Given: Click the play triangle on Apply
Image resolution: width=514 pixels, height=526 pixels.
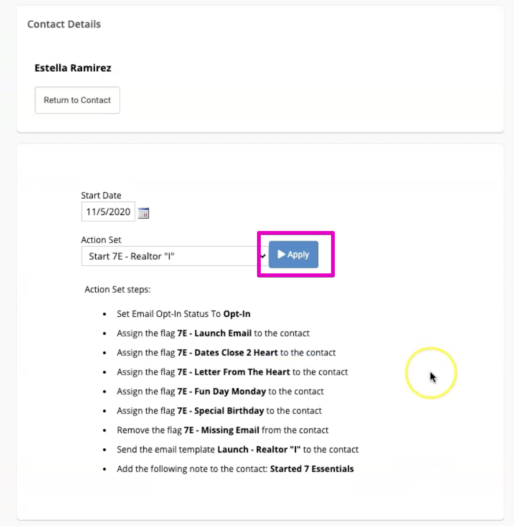Looking at the screenshot, I should [281, 254].
